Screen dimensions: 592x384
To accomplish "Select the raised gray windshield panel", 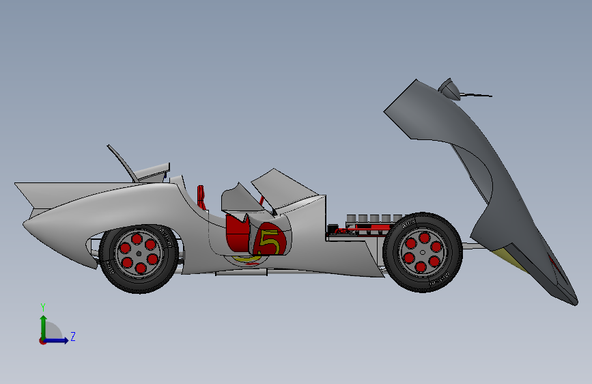I will coord(284,188).
